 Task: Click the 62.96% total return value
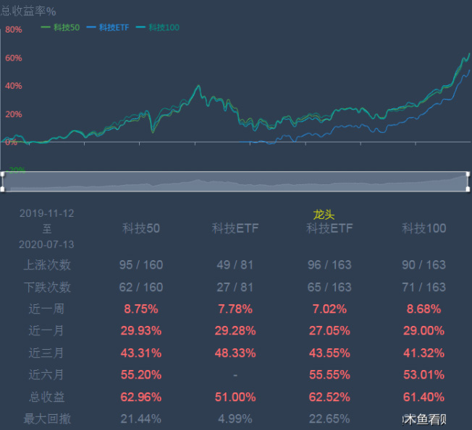(x=140, y=397)
